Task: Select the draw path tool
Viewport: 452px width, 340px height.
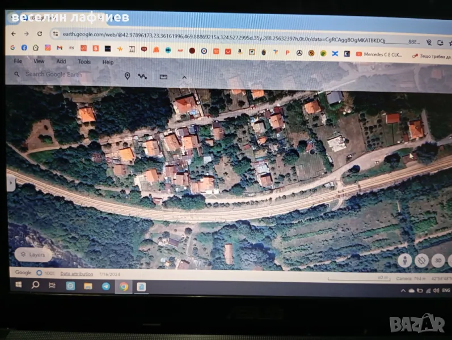Action: [x=142, y=76]
